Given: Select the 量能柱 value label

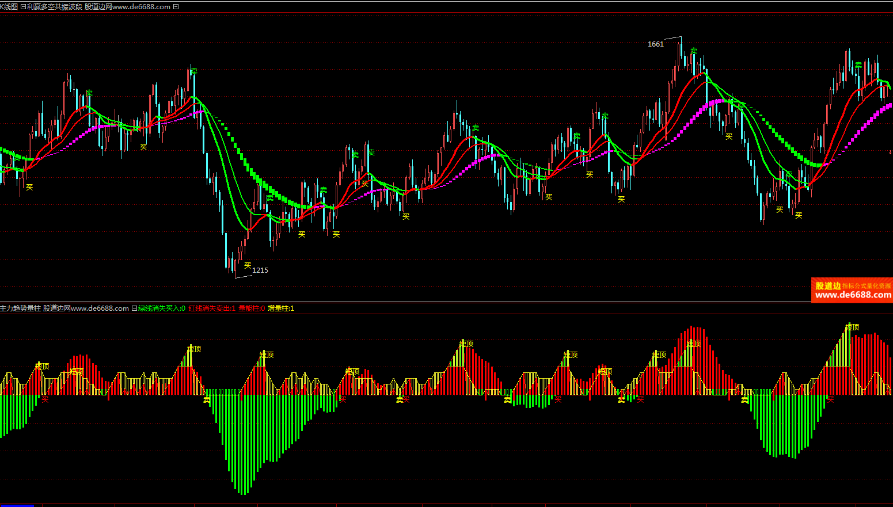Looking at the screenshot, I should (x=252, y=308).
